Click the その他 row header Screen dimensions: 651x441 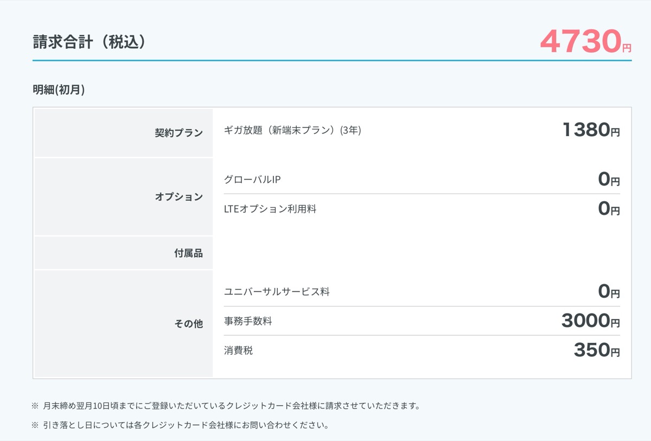(x=124, y=324)
